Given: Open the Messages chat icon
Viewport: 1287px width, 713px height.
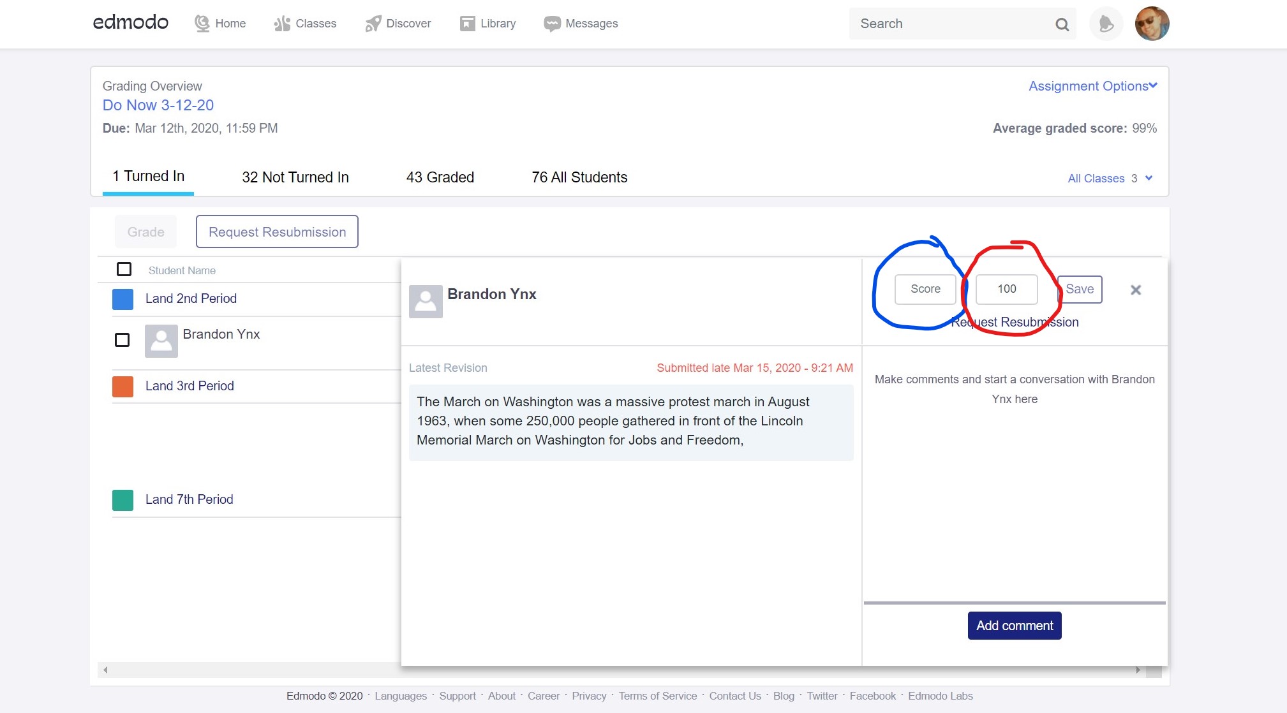Looking at the screenshot, I should coord(552,24).
